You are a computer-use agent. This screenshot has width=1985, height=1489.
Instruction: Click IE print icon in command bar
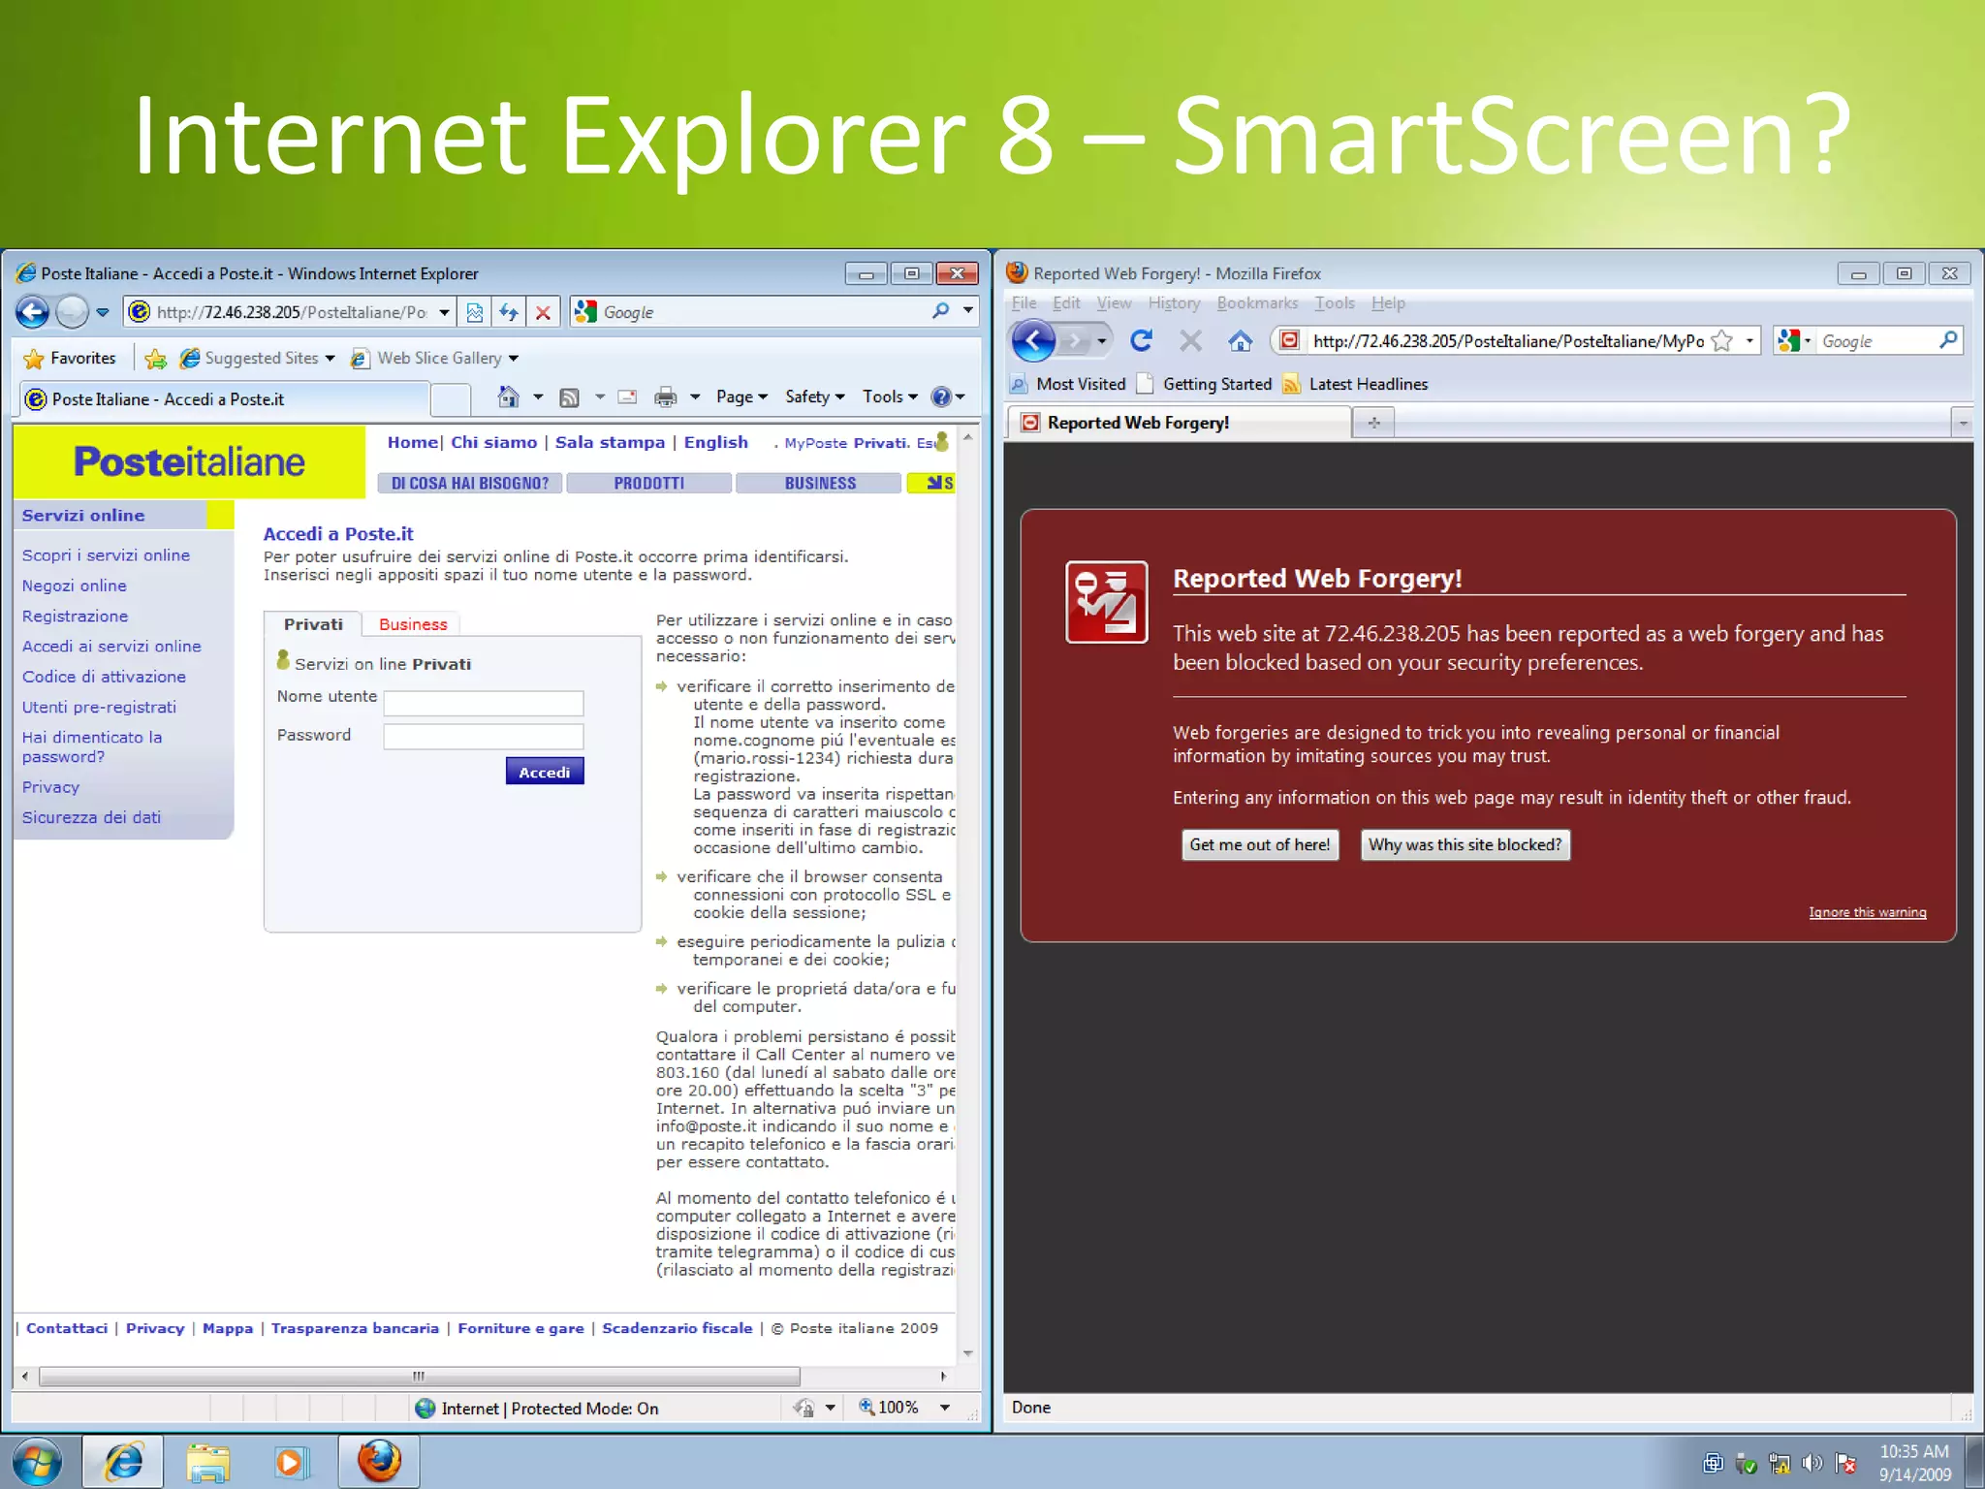click(665, 396)
